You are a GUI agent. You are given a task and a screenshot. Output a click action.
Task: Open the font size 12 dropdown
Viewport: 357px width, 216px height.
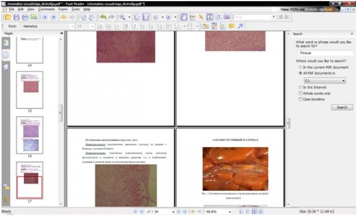tap(92, 26)
